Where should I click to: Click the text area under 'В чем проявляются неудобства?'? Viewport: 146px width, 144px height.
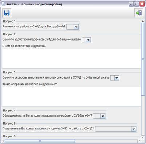71,58
